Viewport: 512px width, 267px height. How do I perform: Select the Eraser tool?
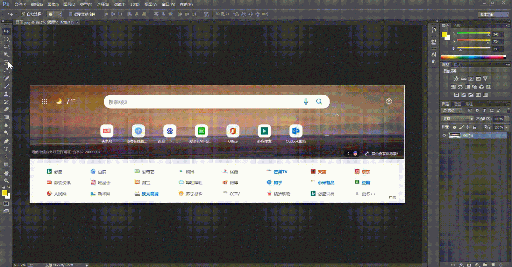(x=6, y=109)
